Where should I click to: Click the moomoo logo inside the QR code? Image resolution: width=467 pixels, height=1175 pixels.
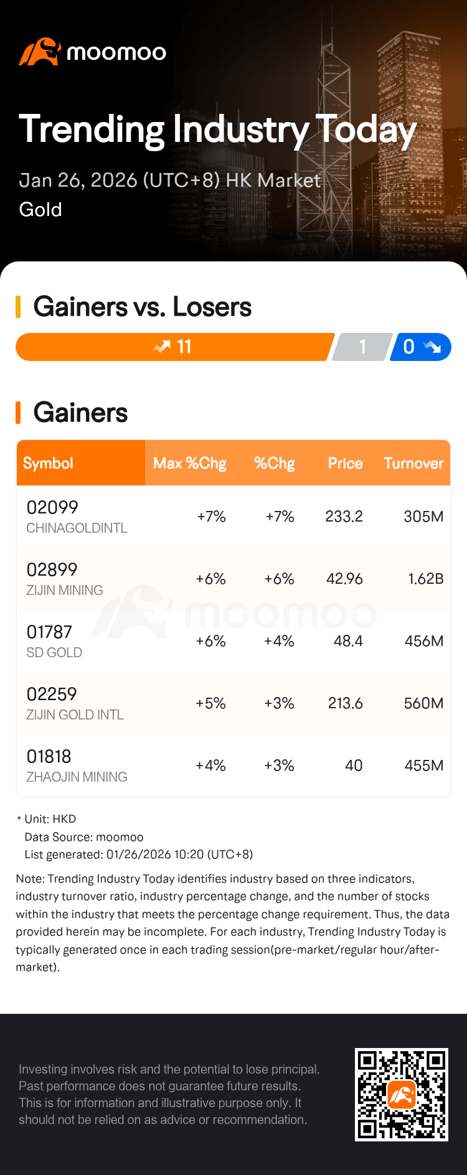(402, 1095)
